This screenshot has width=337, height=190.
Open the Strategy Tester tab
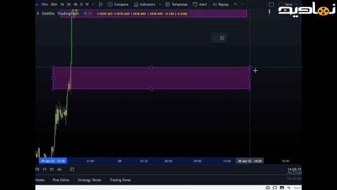pyautogui.click(x=89, y=180)
